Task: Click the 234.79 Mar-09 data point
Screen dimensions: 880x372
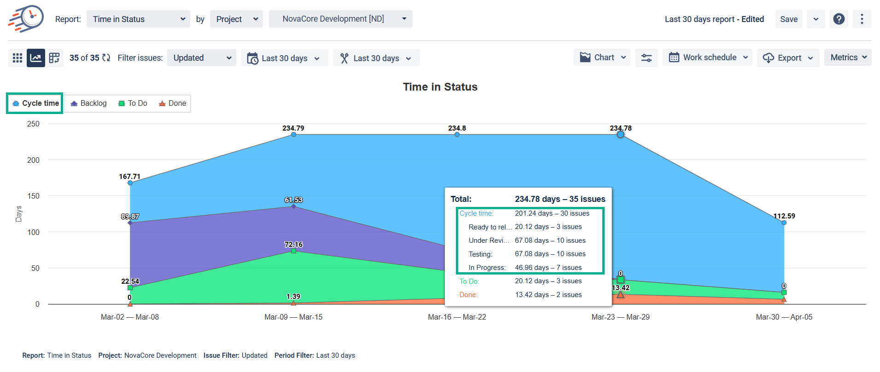Action: pos(293,134)
